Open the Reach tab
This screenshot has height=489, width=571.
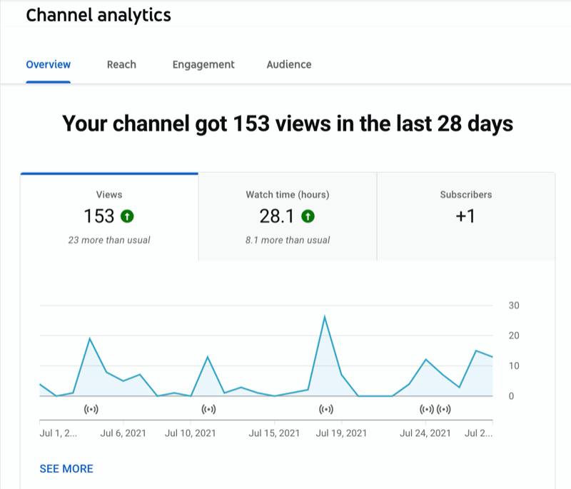point(121,64)
